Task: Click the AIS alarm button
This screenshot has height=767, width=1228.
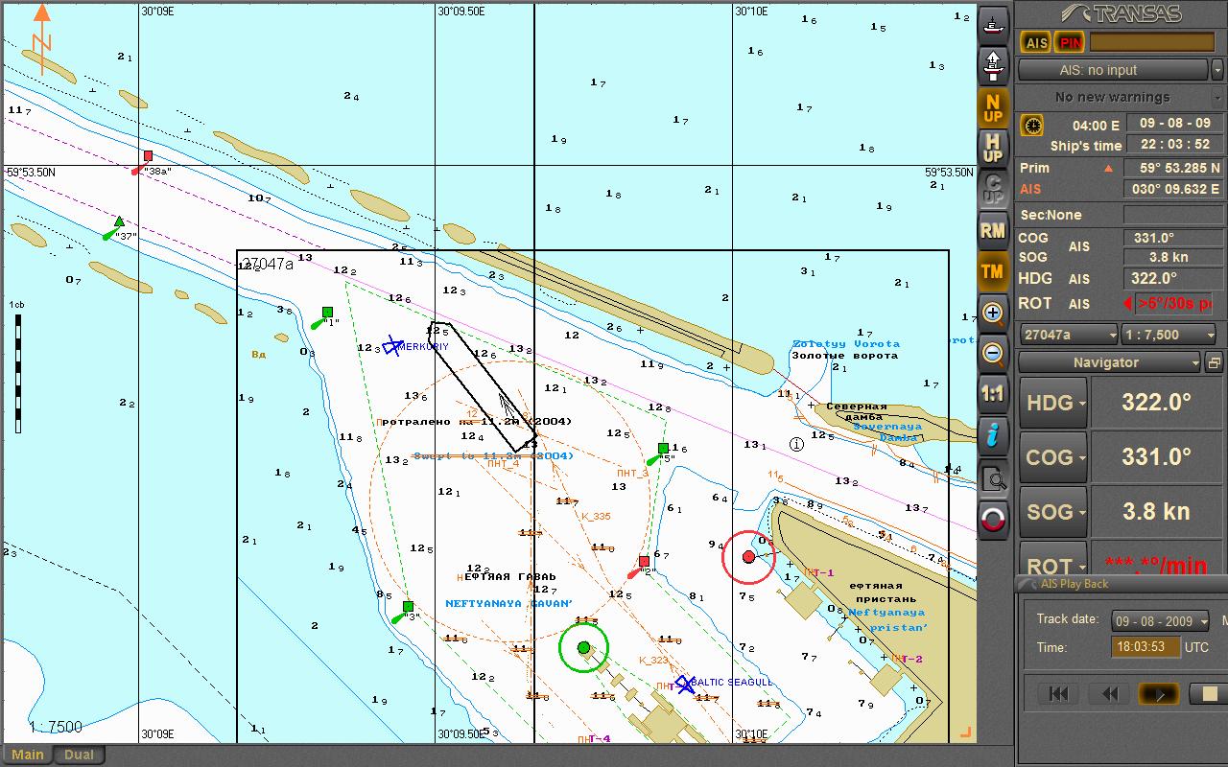Action: point(1036,42)
